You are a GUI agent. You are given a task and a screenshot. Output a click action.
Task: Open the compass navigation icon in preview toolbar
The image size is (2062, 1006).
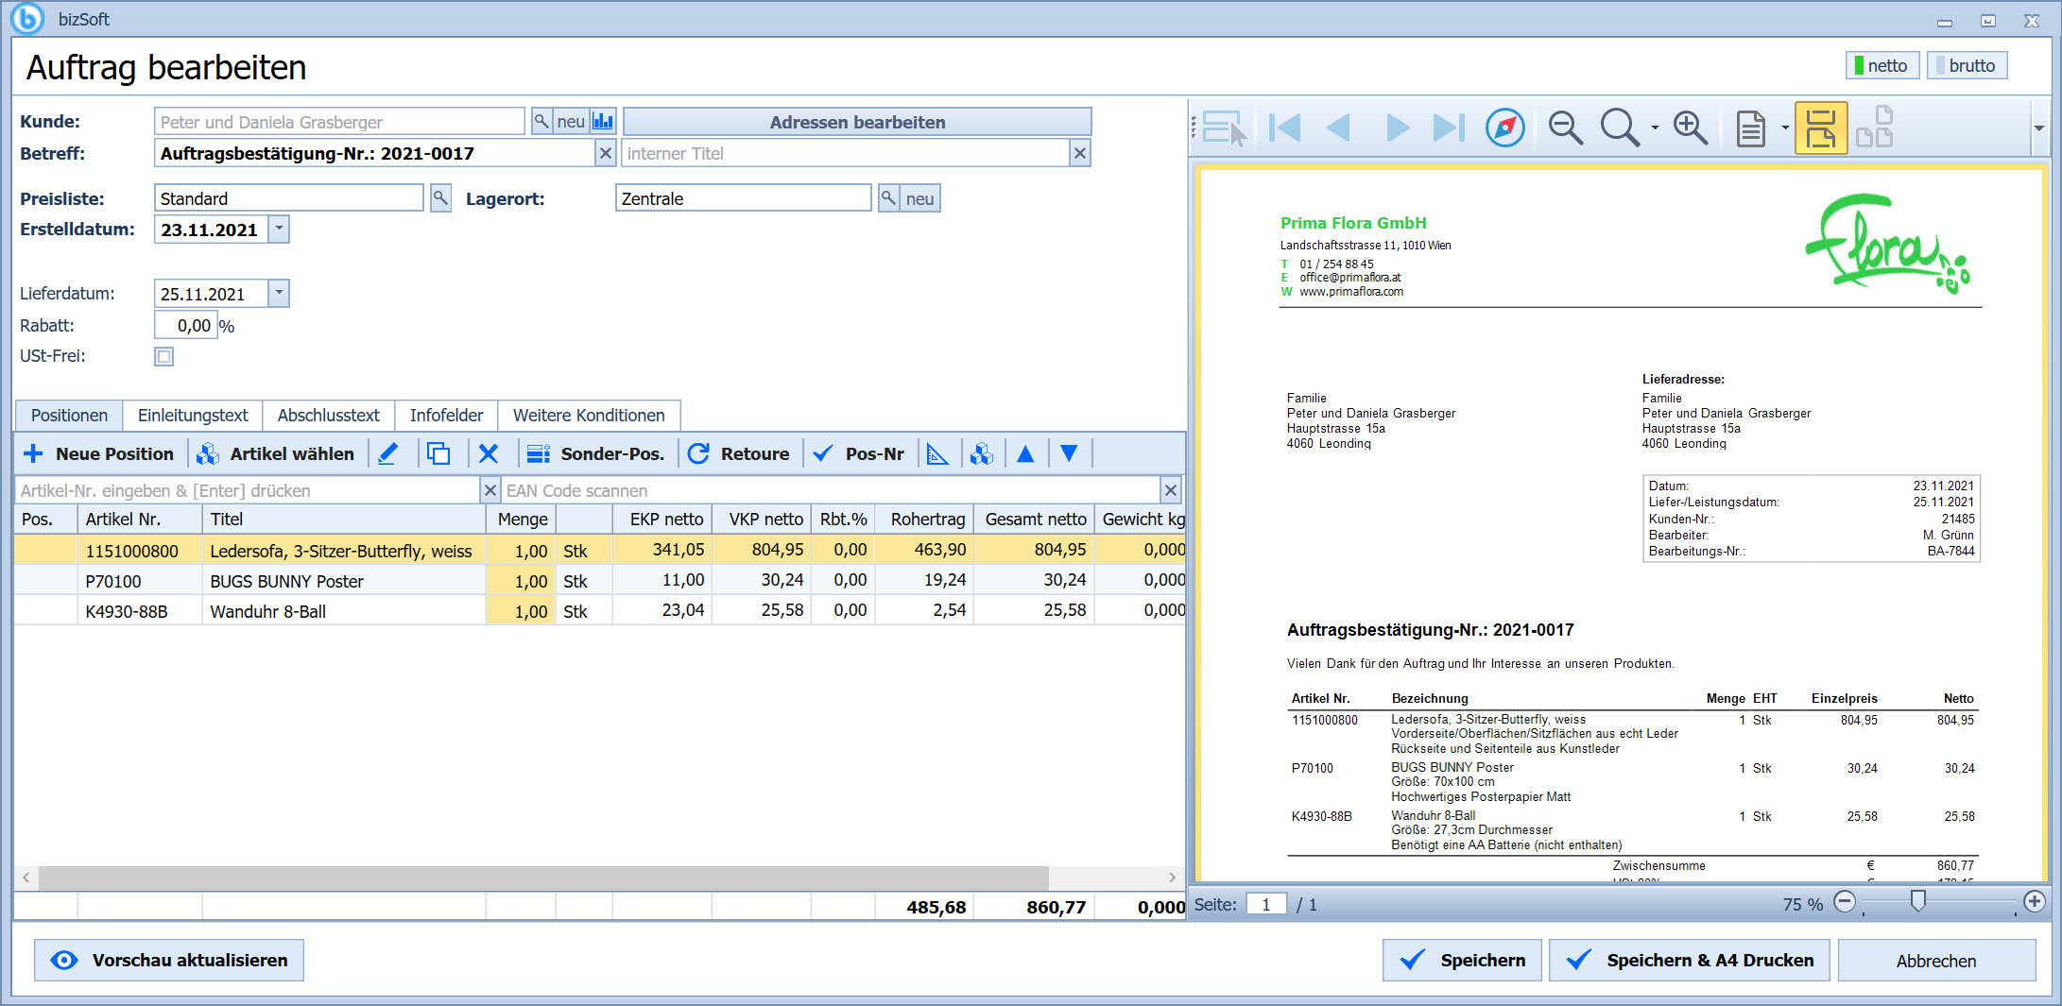coord(1504,128)
